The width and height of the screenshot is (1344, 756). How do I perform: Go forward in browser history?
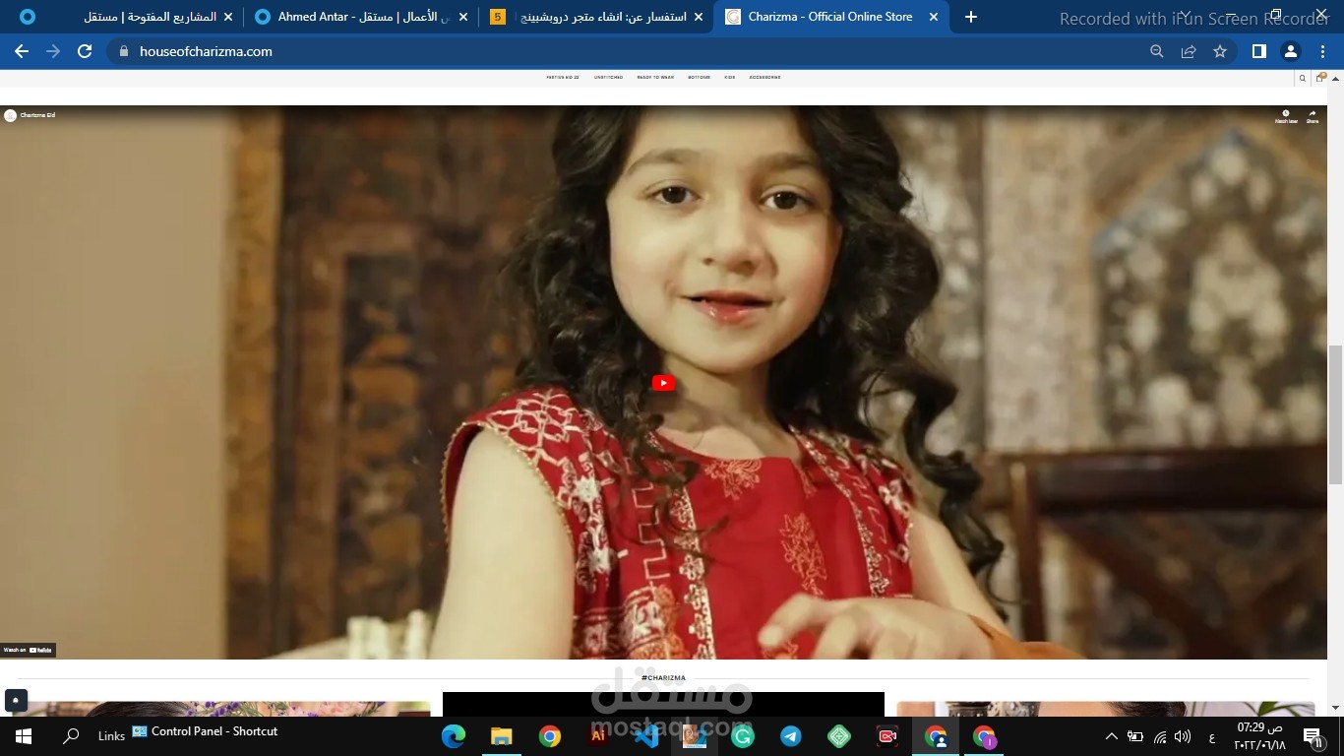point(53,51)
